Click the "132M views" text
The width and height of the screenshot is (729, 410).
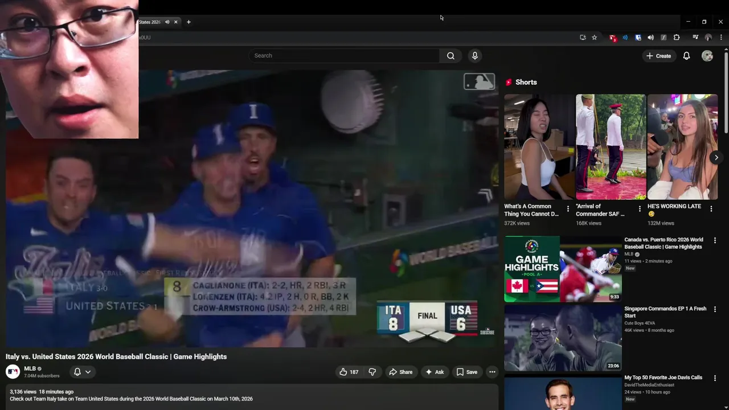click(661, 223)
